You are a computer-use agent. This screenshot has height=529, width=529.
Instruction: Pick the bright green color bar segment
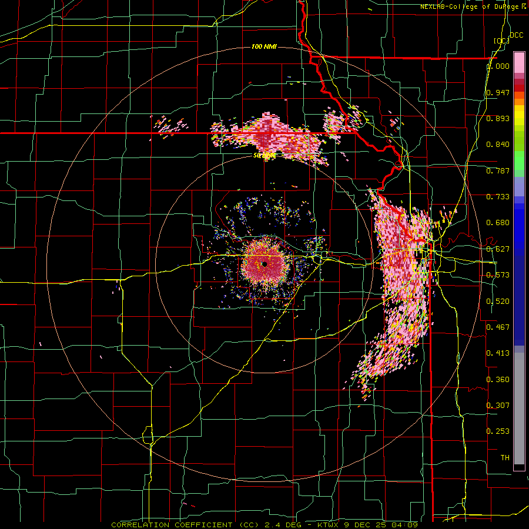pyautogui.click(x=519, y=160)
